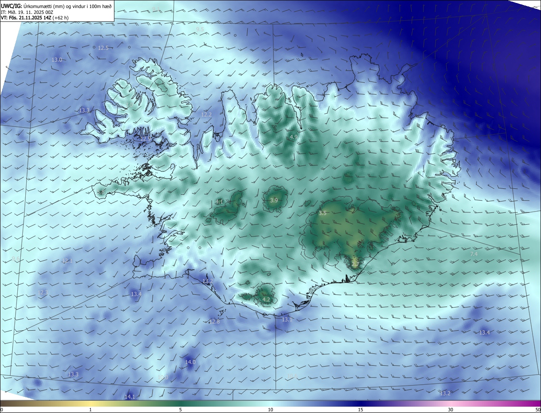Click the legend tick label '15'
The width and height of the screenshot is (541, 413).
click(x=361, y=410)
